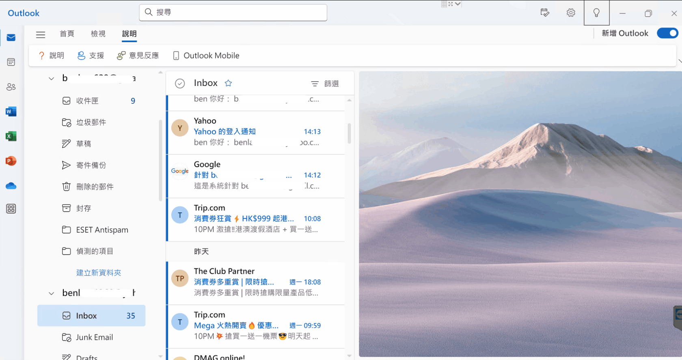Viewport: 682px width, 360px height.
Task: Toggle the hamburger navigation pane button
Action: coord(41,34)
